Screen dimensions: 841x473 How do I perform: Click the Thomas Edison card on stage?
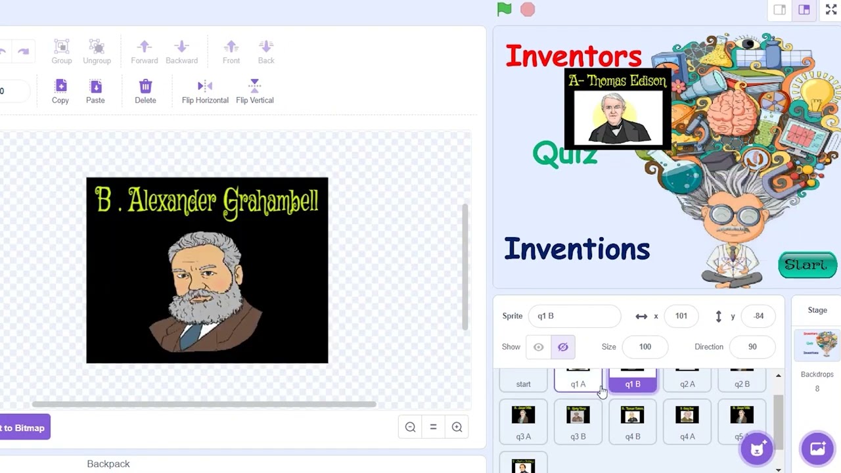click(618, 110)
